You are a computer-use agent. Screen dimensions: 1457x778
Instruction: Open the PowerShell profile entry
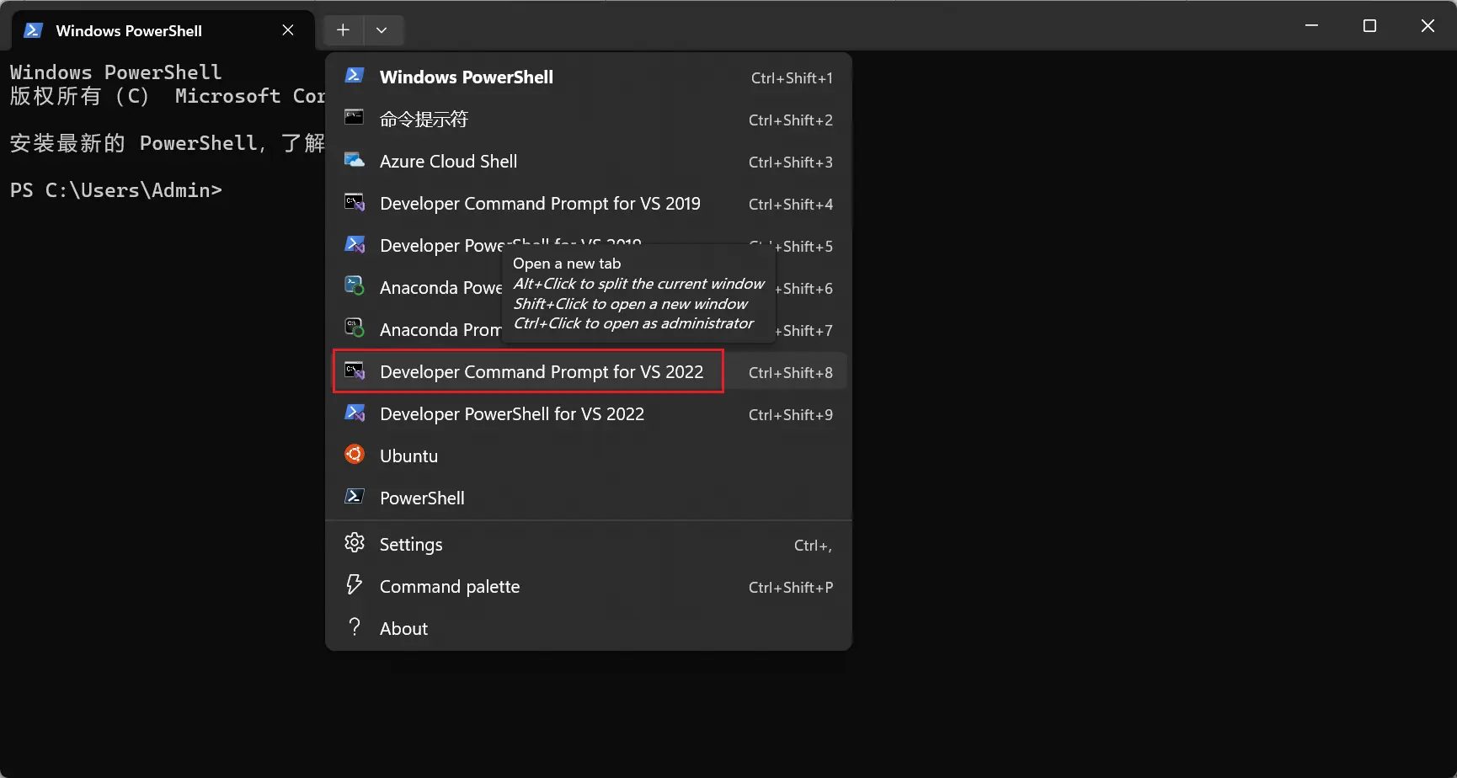click(x=588, y=498)
